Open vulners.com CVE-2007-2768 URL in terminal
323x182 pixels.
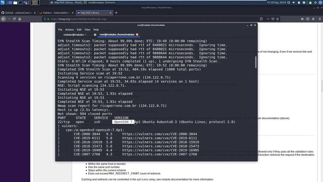159,154
